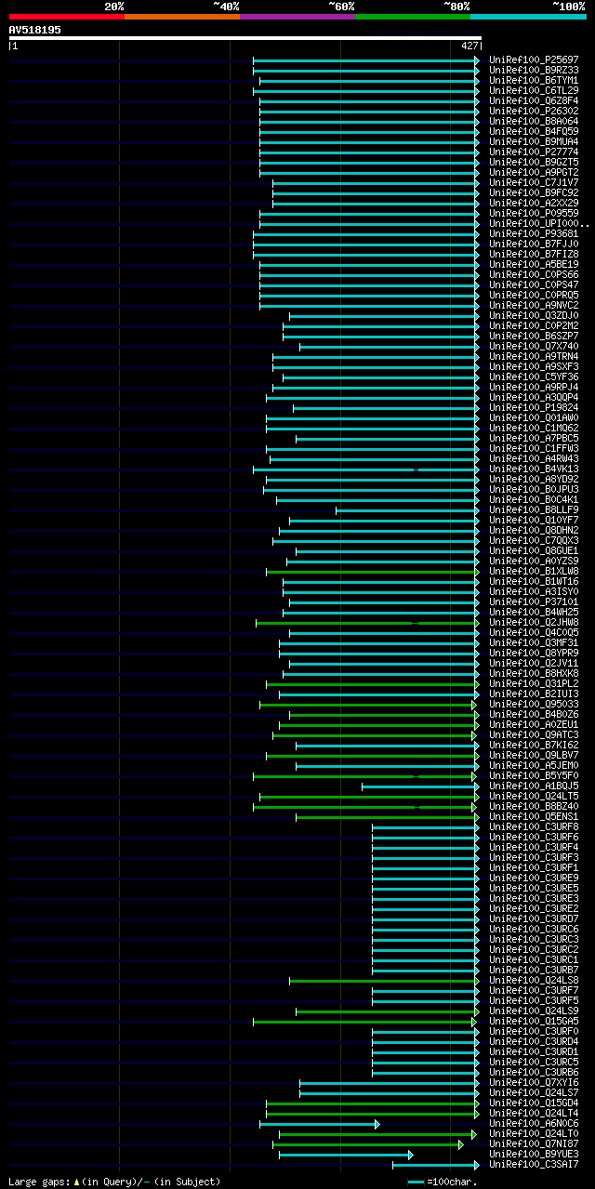The image size is (595, 1189).
Task: Select label UniRef100_C0PS66
Action: click(534, 274)
